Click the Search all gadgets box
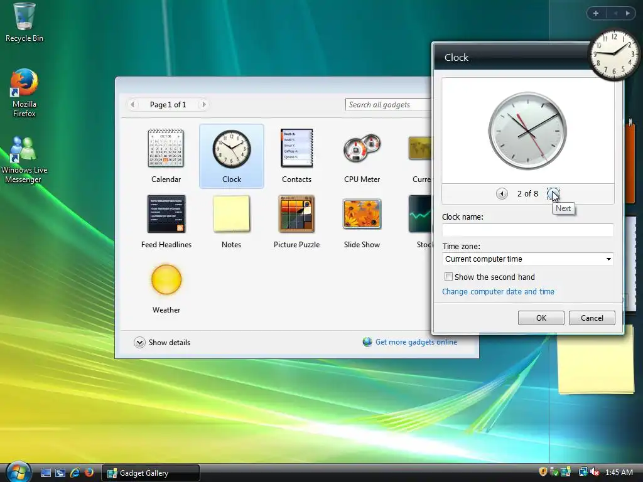This screenshot has height=482, width=643. 388,105
